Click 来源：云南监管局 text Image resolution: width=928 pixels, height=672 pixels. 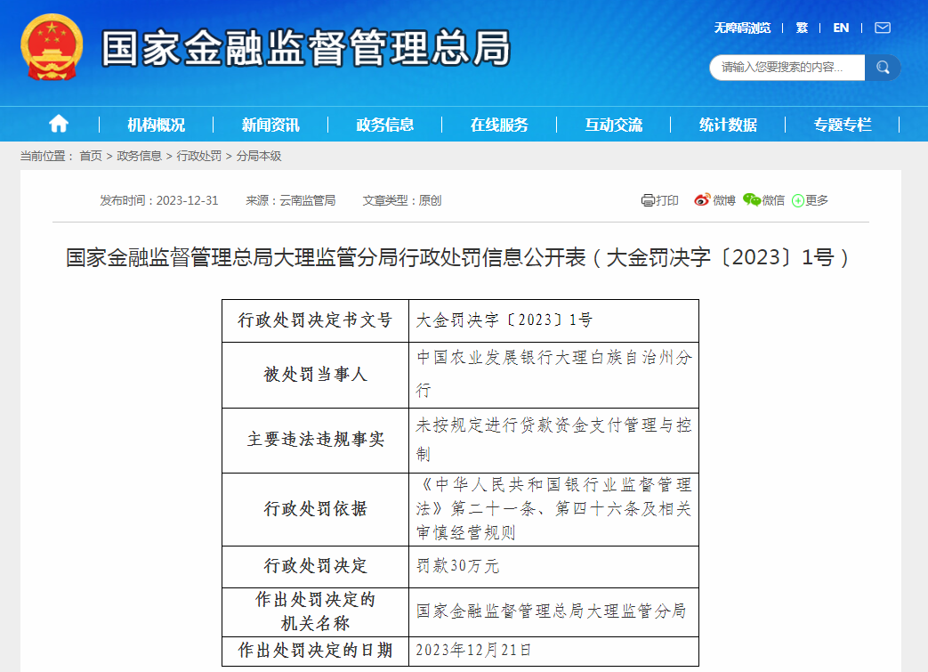click(291, 201)
